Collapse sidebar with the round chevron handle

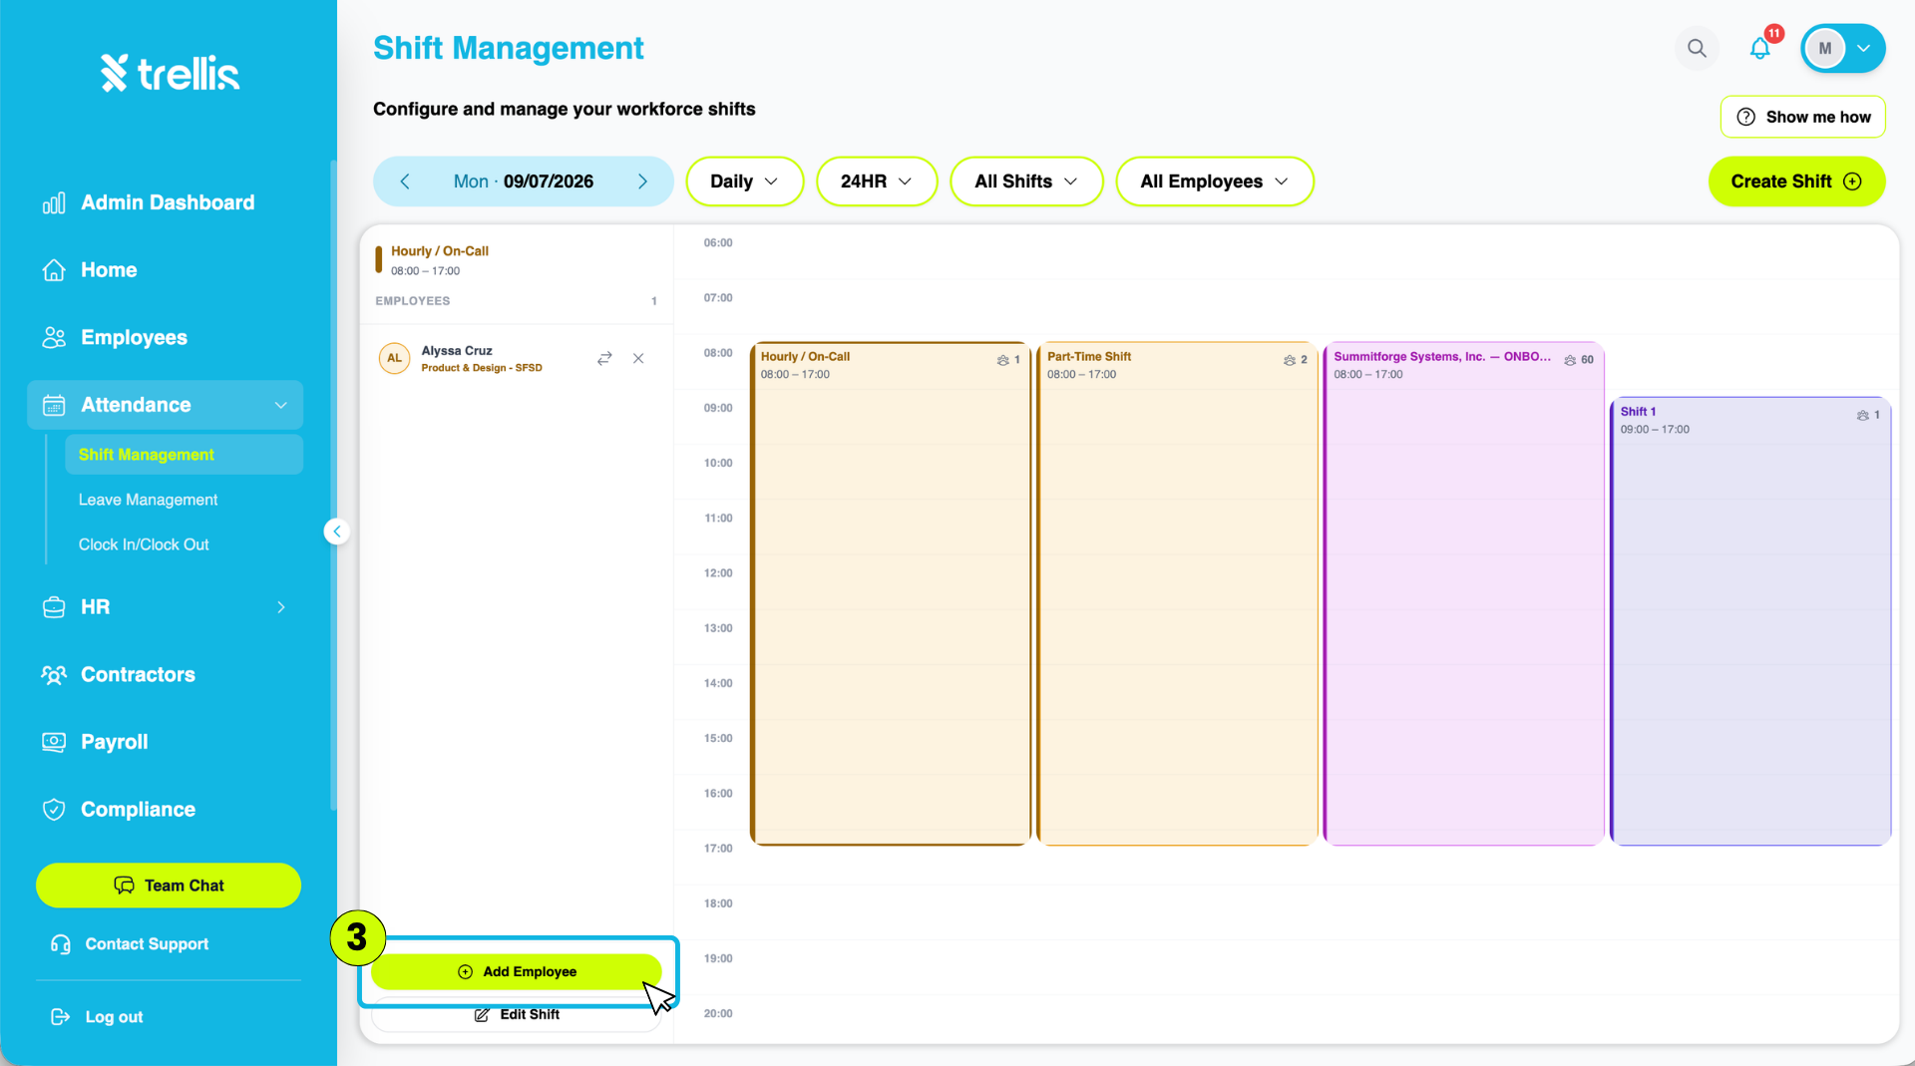(337, 532)
